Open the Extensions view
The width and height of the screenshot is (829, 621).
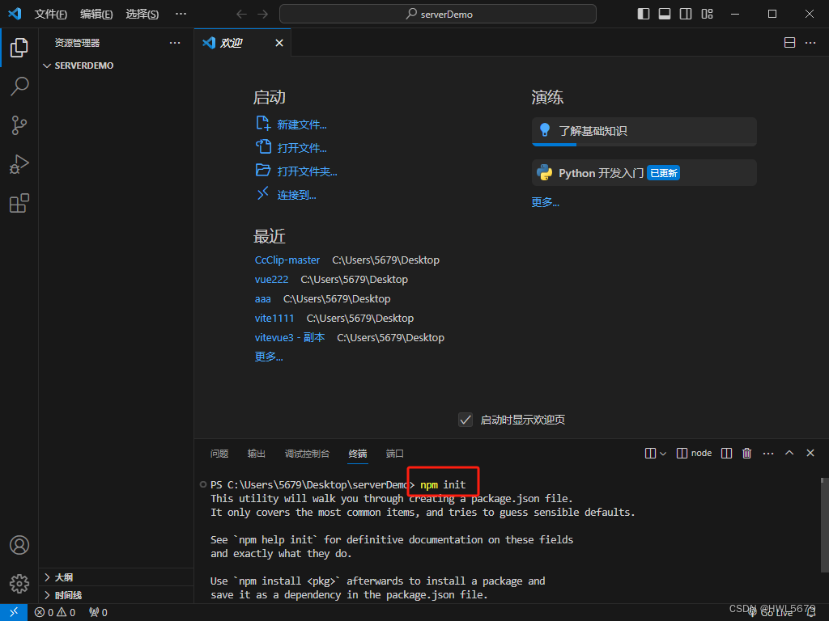19,203
